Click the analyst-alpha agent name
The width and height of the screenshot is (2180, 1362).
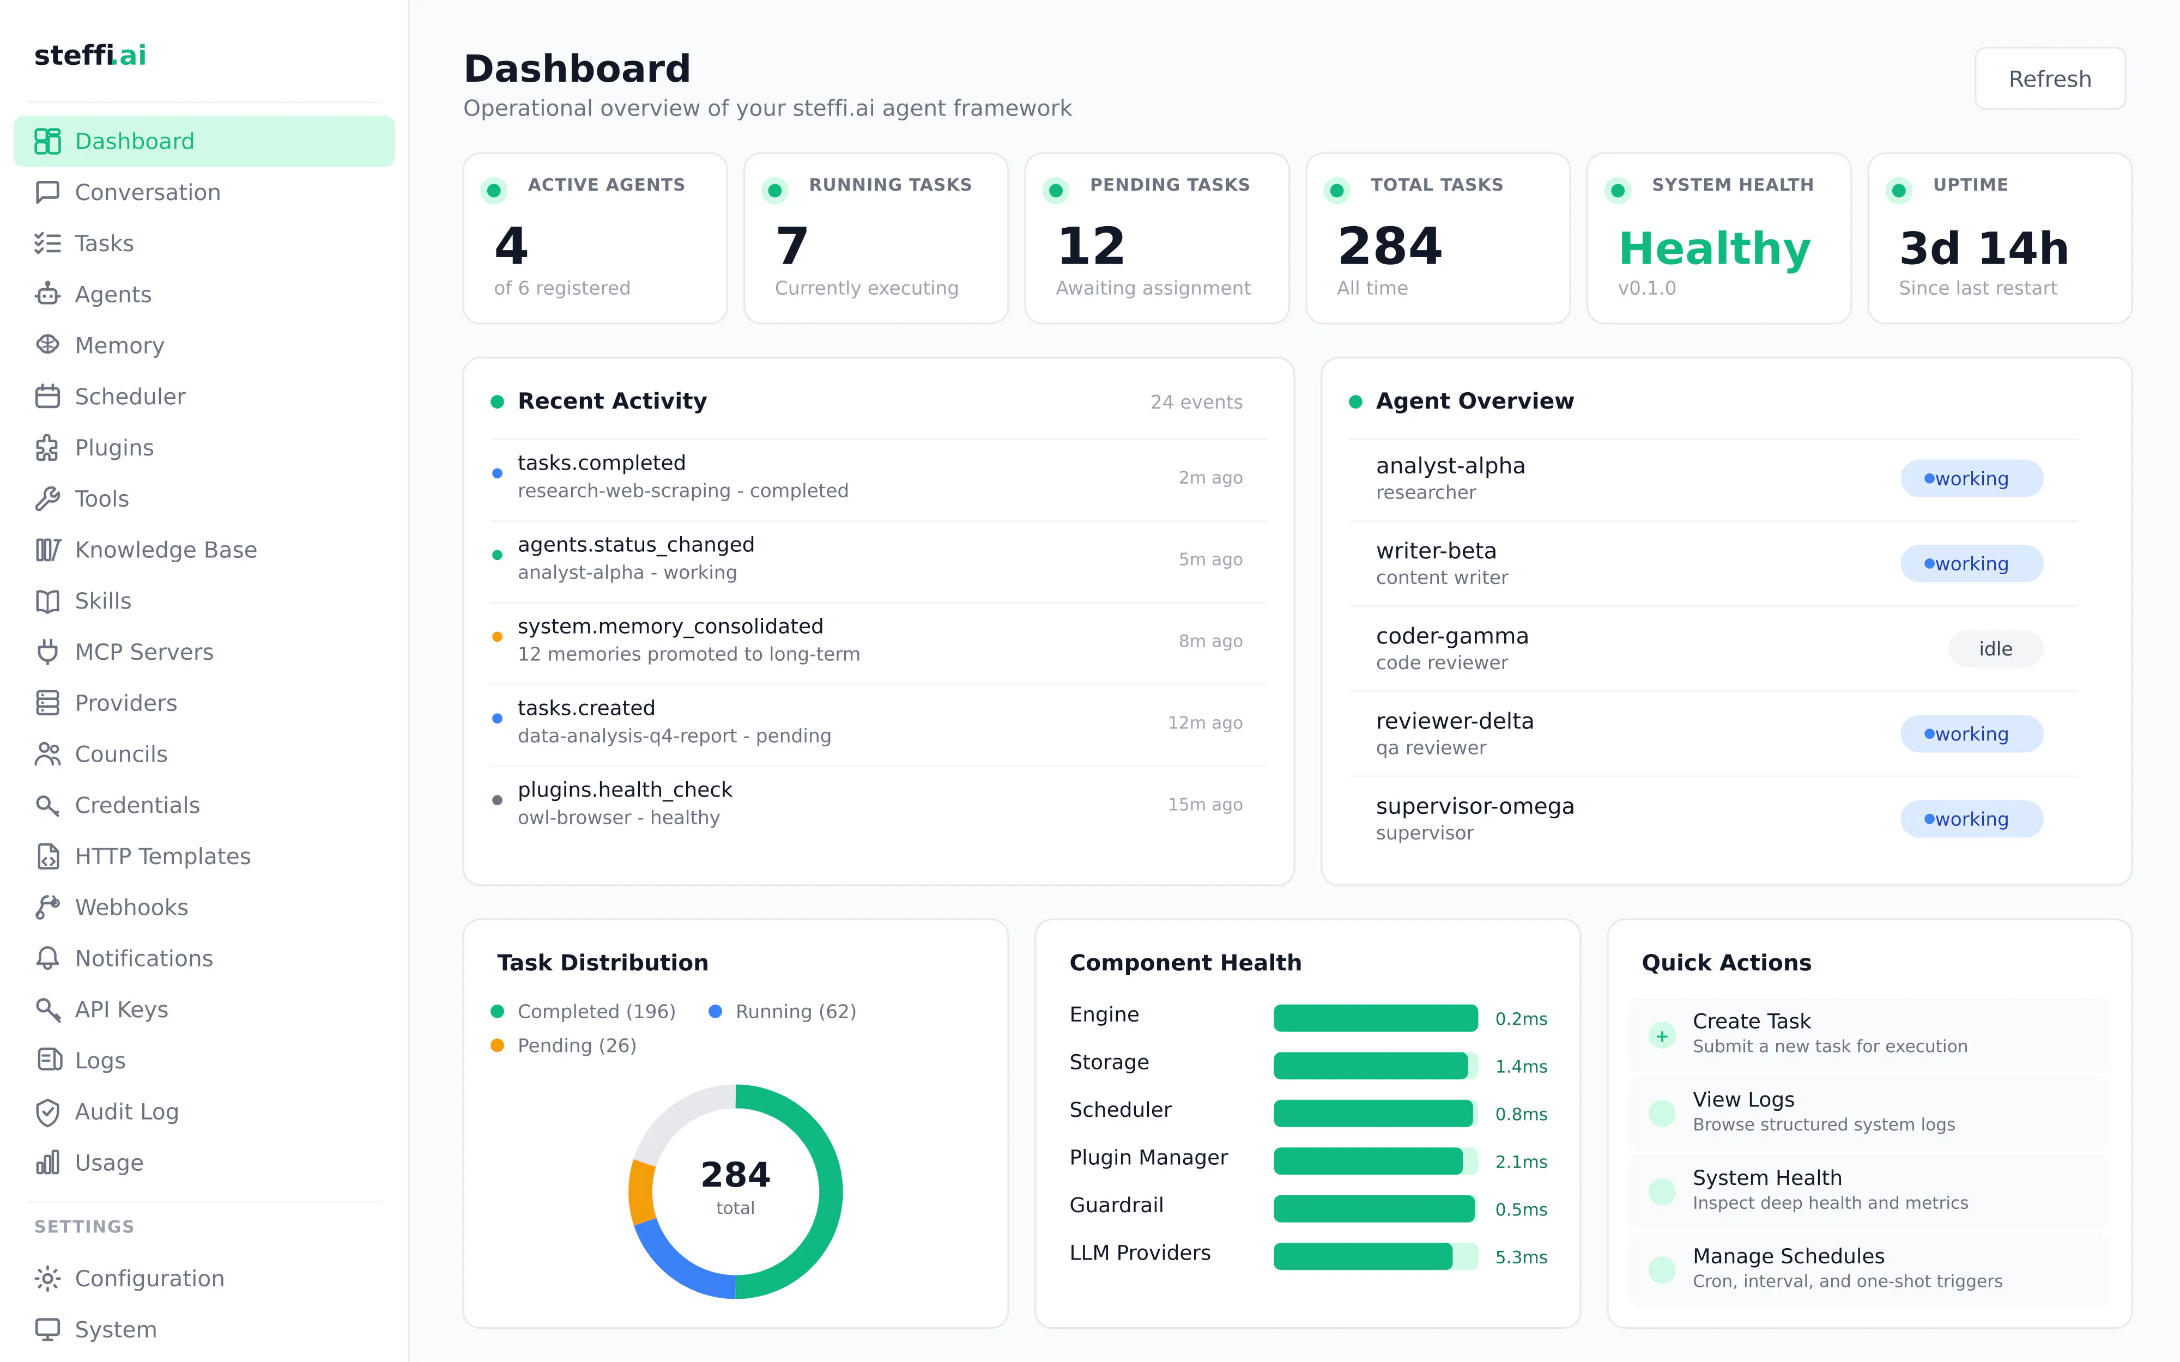click(1450, 466)
